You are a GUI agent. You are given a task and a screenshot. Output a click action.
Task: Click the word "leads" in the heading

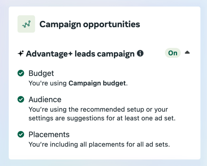tap(85, 54)
